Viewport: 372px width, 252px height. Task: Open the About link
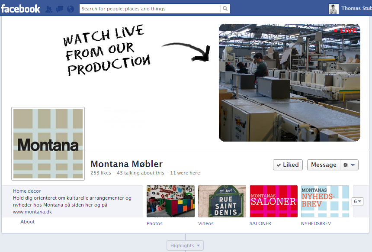coord(28,222)
